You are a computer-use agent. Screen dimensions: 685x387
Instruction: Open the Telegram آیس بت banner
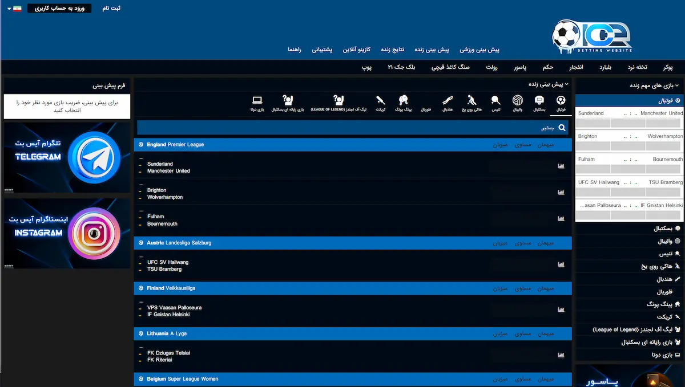point(67,157)
